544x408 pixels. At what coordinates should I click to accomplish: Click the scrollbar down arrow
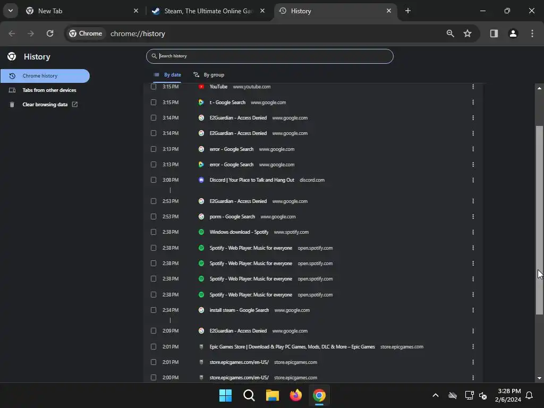pos(539,378)
